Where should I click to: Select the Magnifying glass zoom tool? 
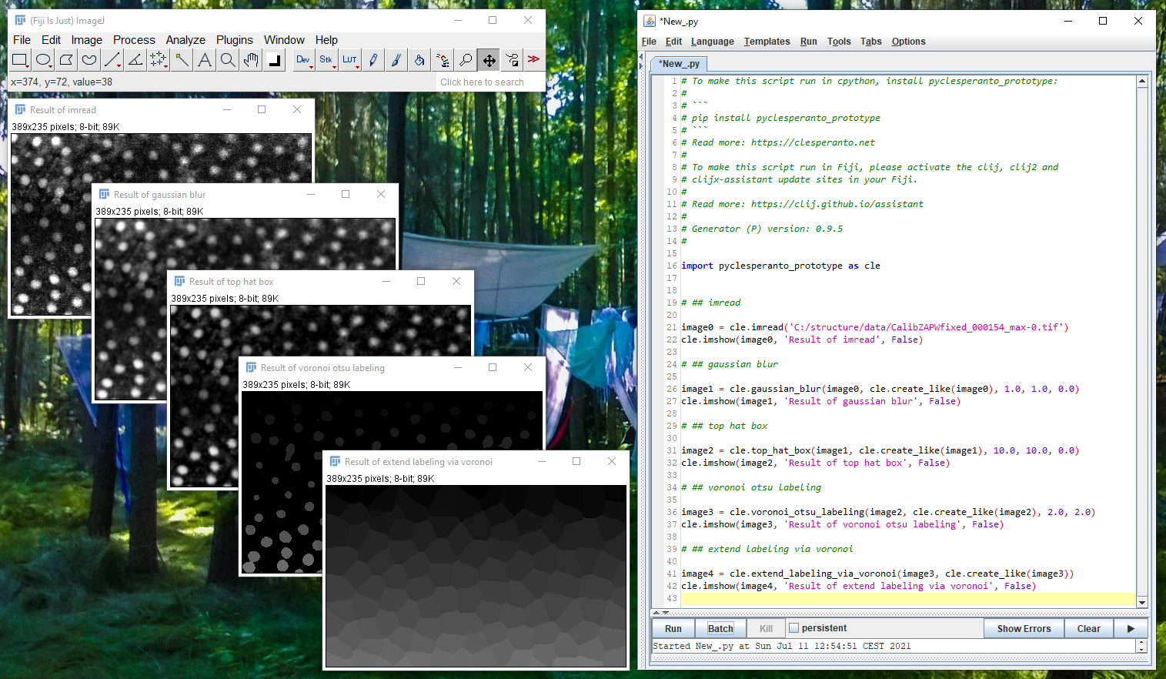(x=228, y=59)
